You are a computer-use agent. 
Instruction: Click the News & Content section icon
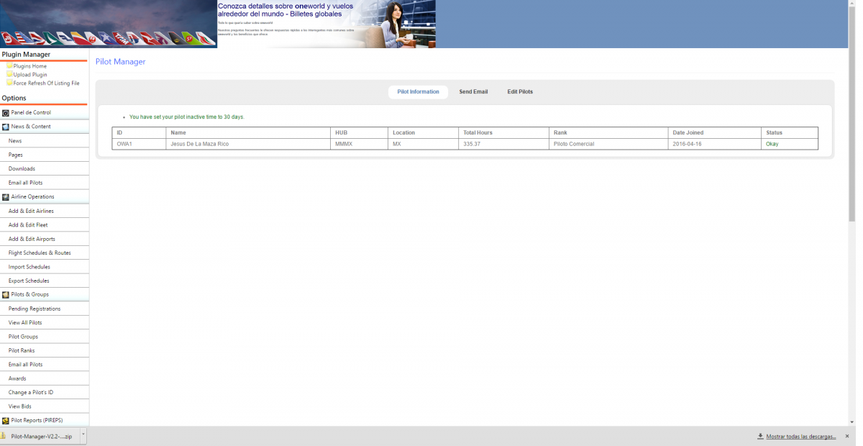(x=6, y=127)
